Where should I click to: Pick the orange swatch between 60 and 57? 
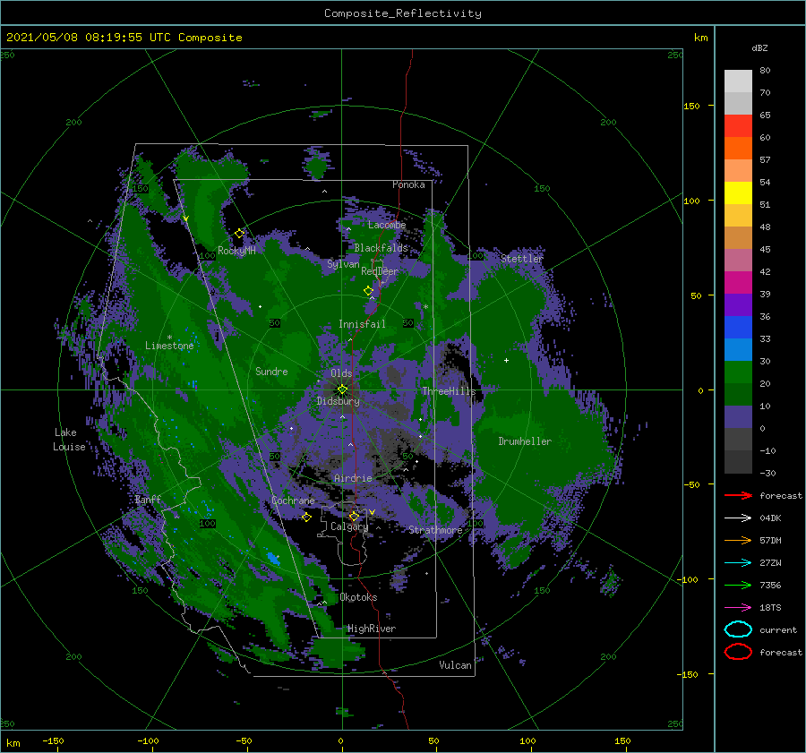(738, 148)
